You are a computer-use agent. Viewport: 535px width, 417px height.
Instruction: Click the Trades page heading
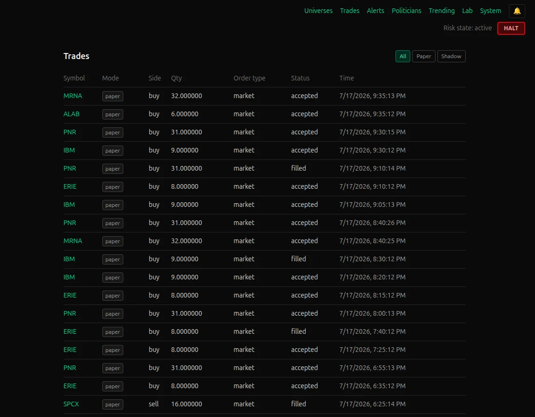click(x=76, y=56)
